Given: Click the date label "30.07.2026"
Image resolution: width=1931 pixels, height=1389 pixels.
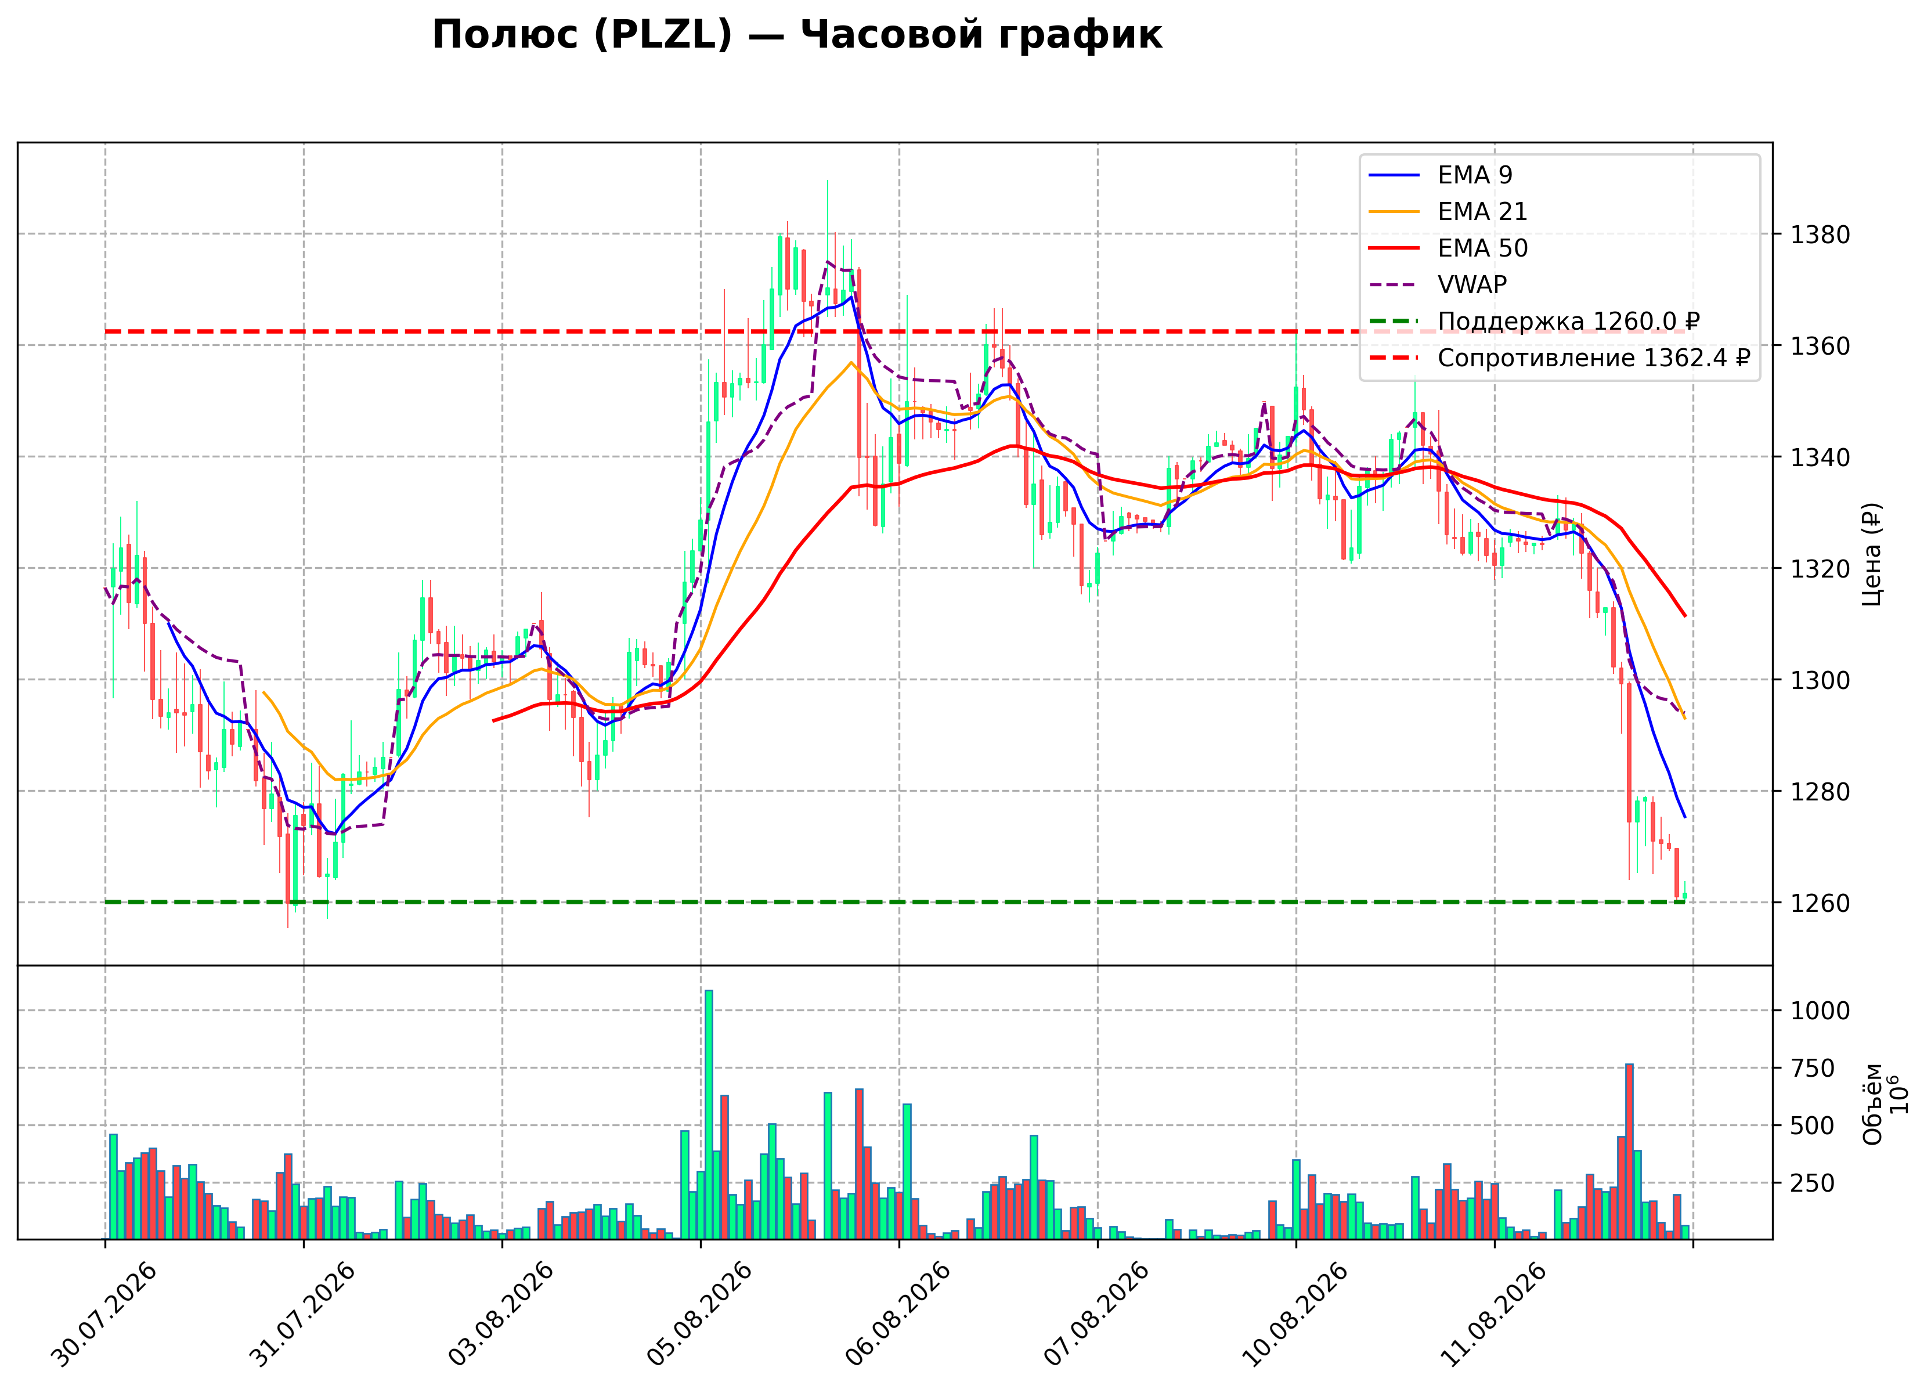Looking at the screenshot, I should 106,1315.
